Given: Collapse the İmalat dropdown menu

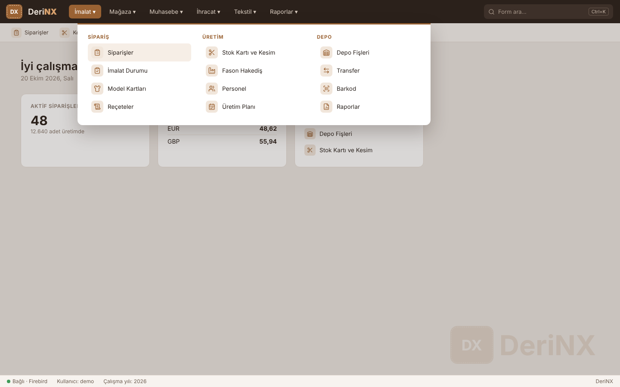Looking at the screenshot, I should click(85, 12).
